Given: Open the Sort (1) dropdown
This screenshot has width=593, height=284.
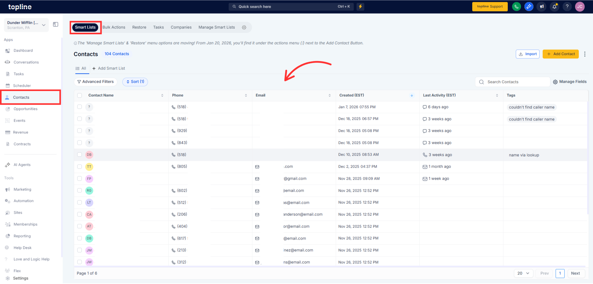Looking at the screenshot, I should click(x=135, y=82).
